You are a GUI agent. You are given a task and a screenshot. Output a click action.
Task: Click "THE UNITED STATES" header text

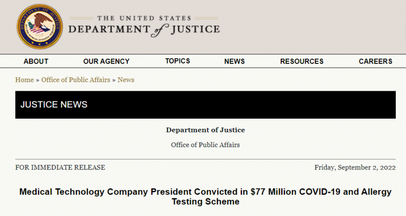point(144,18)
